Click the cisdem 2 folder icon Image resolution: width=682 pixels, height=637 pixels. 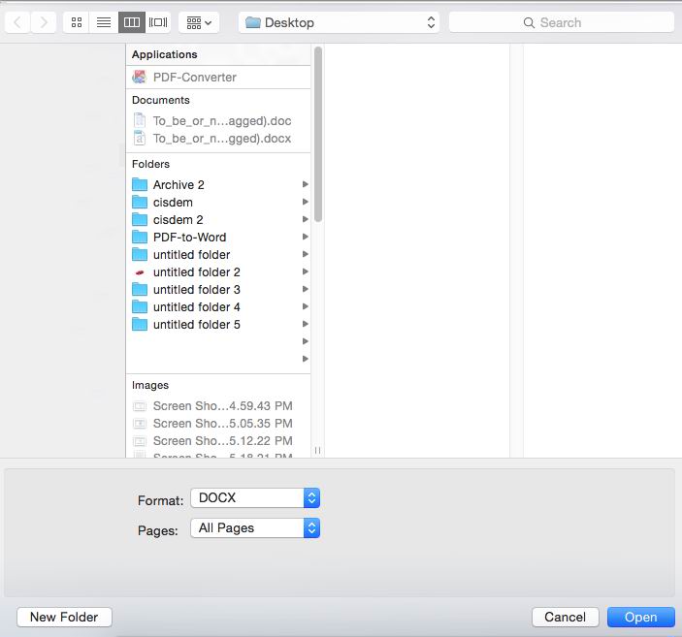[140, 219]
